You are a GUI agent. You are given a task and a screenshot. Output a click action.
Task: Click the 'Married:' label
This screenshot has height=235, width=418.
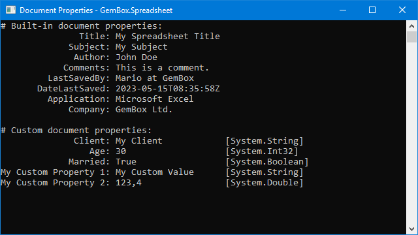(89, 162)
